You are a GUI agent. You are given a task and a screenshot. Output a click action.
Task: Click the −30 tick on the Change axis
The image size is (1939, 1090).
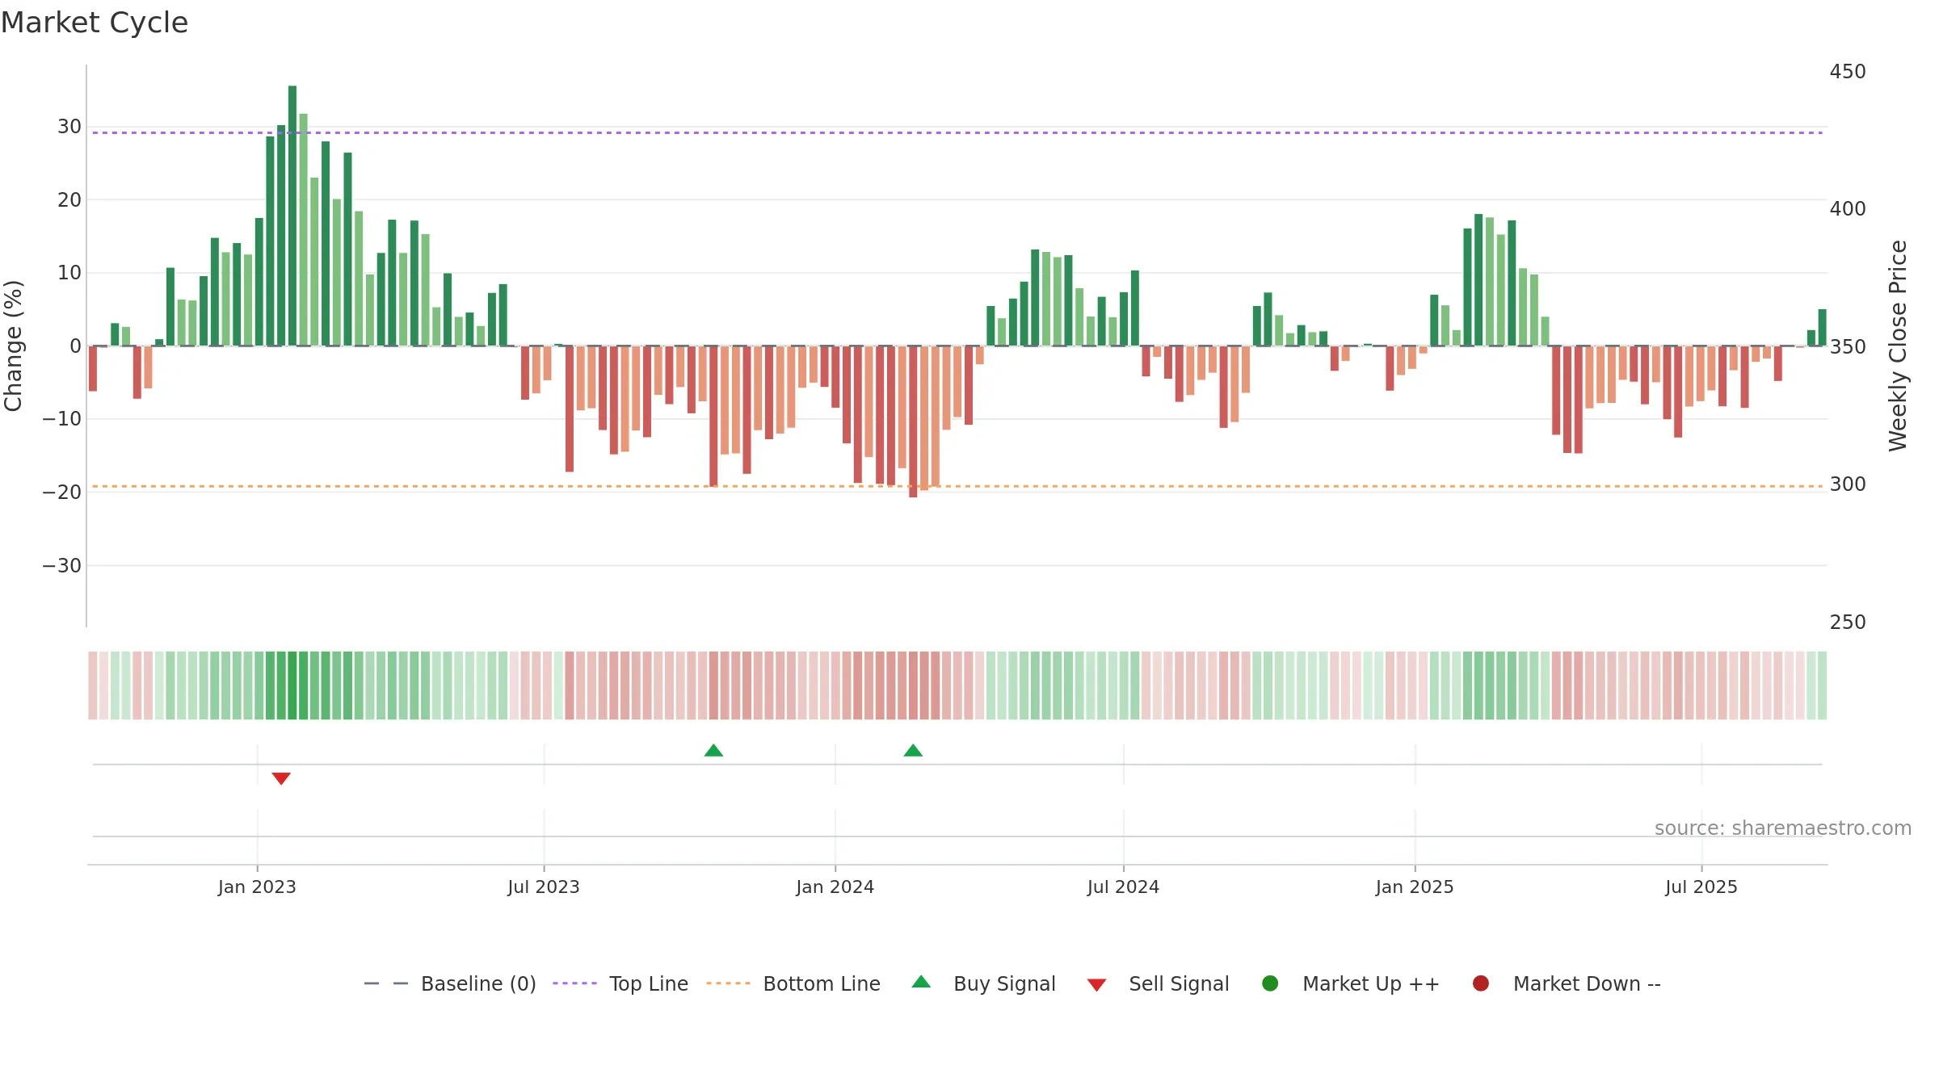coord(62,566)
